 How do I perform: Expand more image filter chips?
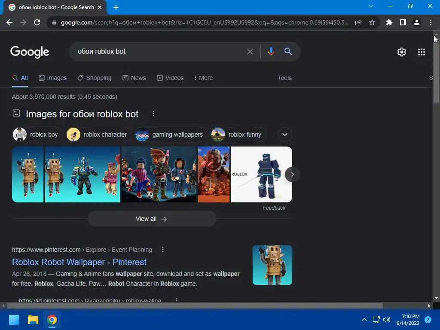click(x=285, y=134)
